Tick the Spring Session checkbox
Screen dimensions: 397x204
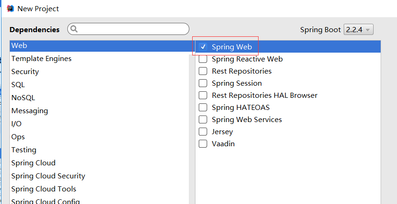tap(203, 83)
